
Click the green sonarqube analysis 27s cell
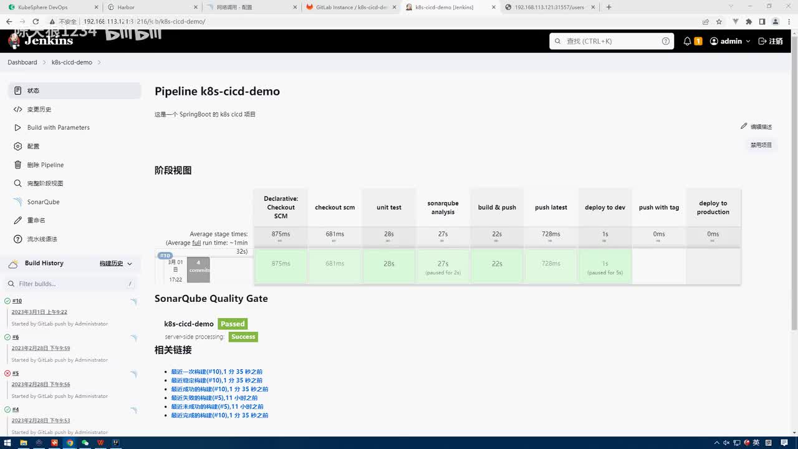443,266
